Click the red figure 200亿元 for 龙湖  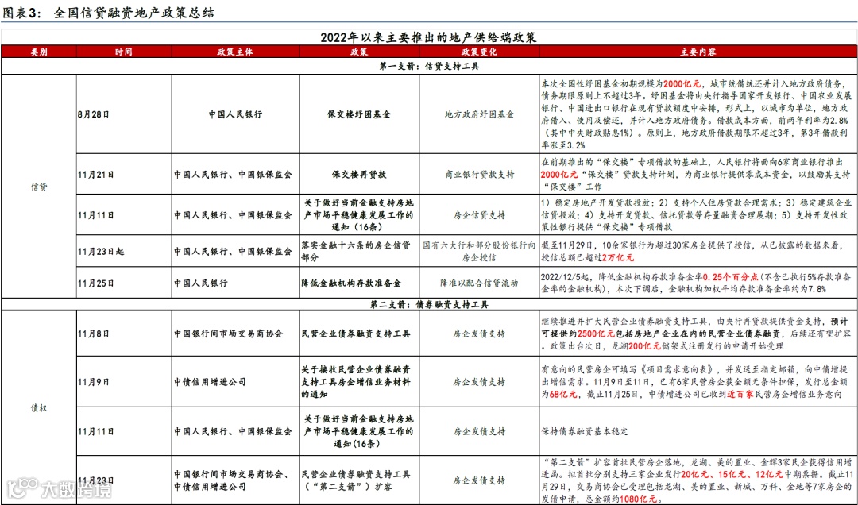644,345
